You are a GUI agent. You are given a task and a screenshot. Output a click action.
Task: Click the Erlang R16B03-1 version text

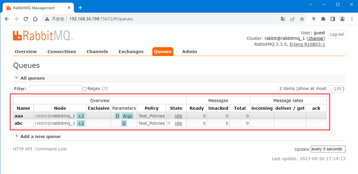pos(307,44)
